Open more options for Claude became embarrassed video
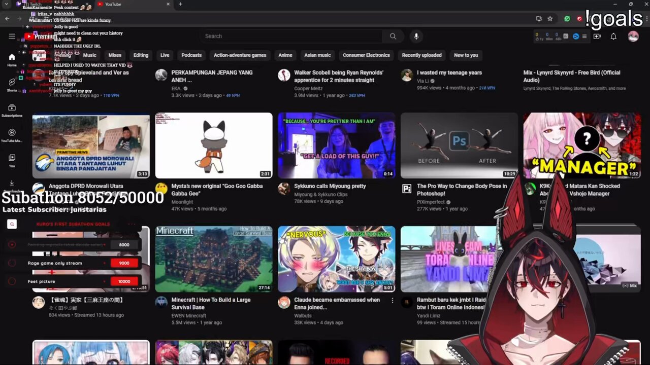The image size is (650, 365). click(x=392, y=301)
